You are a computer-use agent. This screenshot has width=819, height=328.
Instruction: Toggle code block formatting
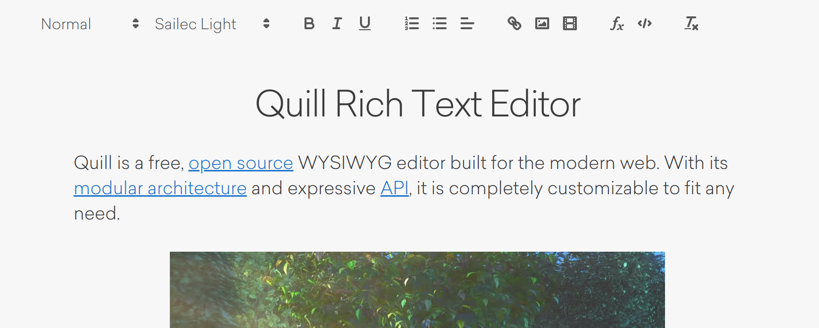tap(645, 23)
